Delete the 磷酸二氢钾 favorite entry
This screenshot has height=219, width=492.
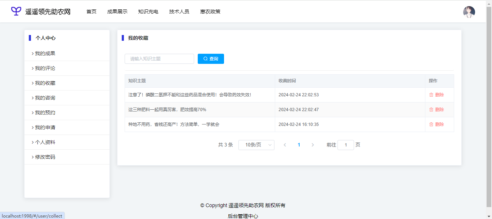[x=436, y=95]
